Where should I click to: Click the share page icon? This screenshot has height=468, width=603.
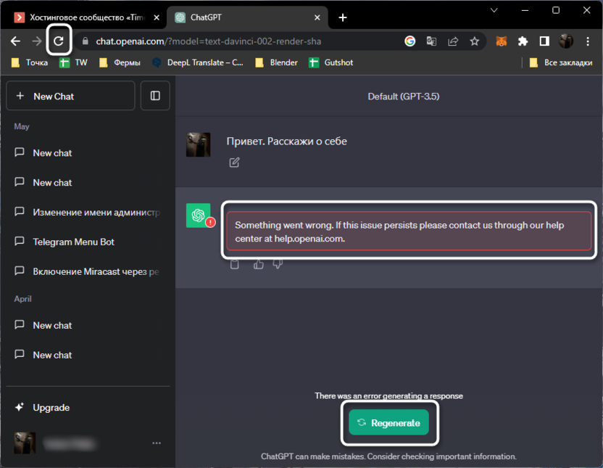[453, 41]
